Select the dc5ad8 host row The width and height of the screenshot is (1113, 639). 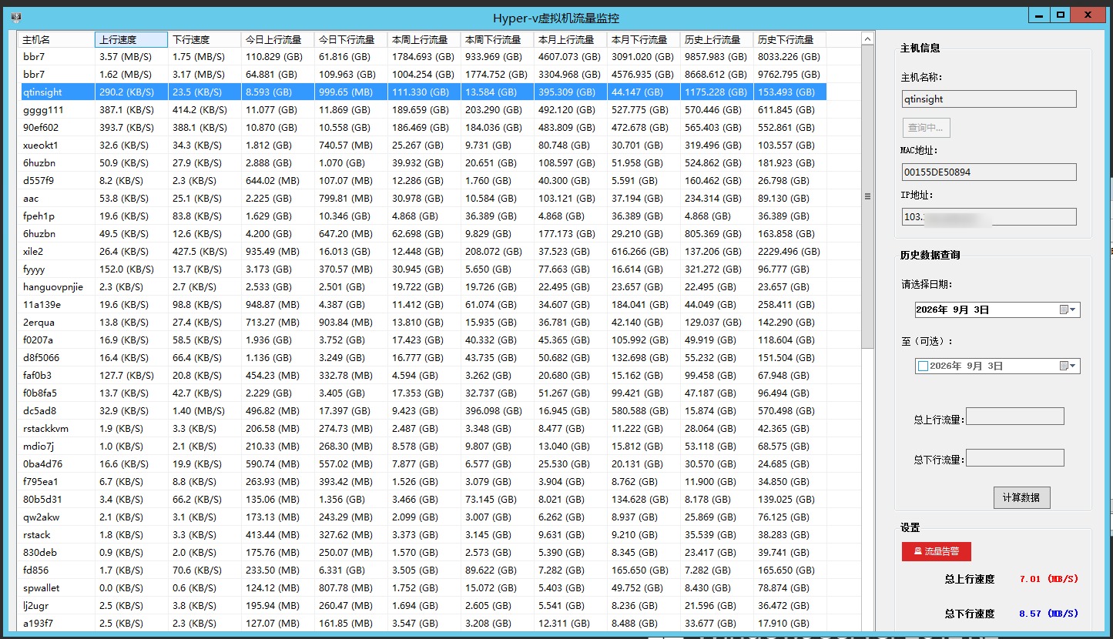(423, 411)
